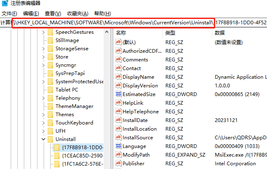The width and height of the screenshot is (267, 169).
Task: Select the SysPrepTapi folder icon
Action: coord(51,73)
